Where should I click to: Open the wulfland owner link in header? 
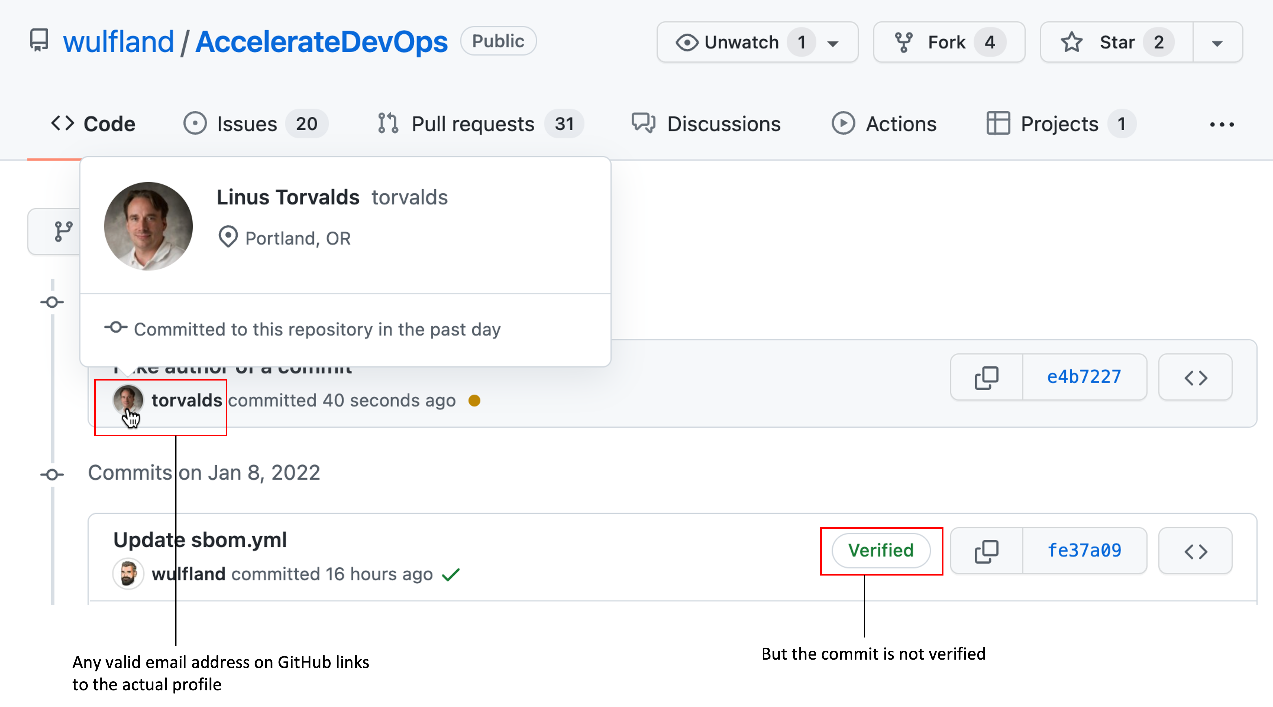coord(119,41)
